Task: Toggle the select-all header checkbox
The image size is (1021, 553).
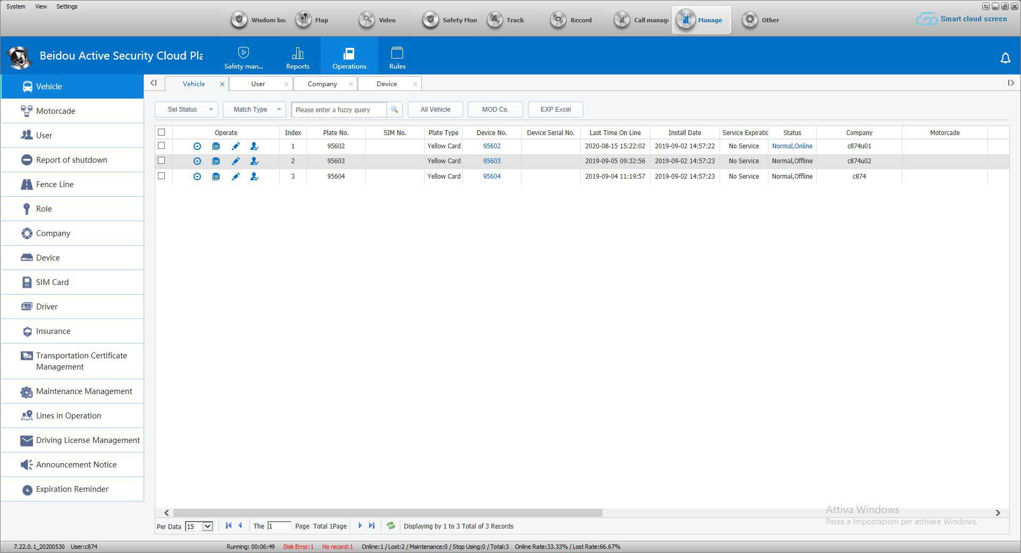Action: click(x=162, y=132)
